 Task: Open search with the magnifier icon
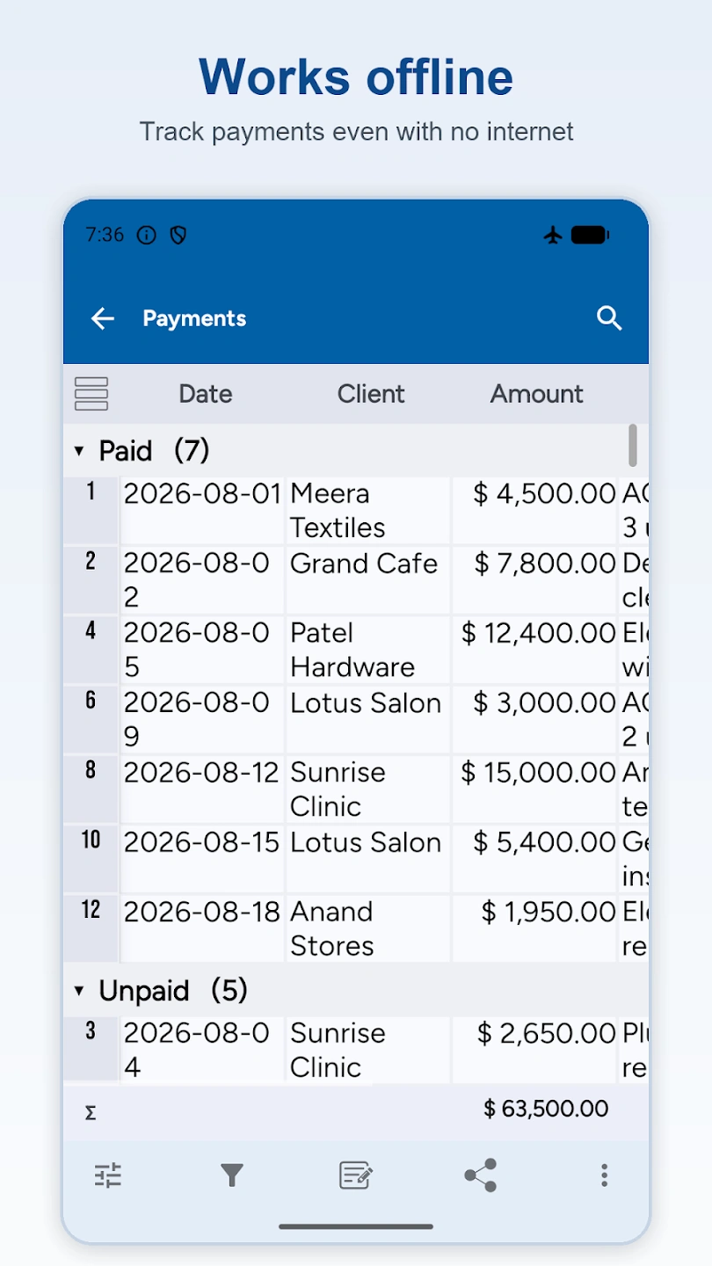(609, 318)
